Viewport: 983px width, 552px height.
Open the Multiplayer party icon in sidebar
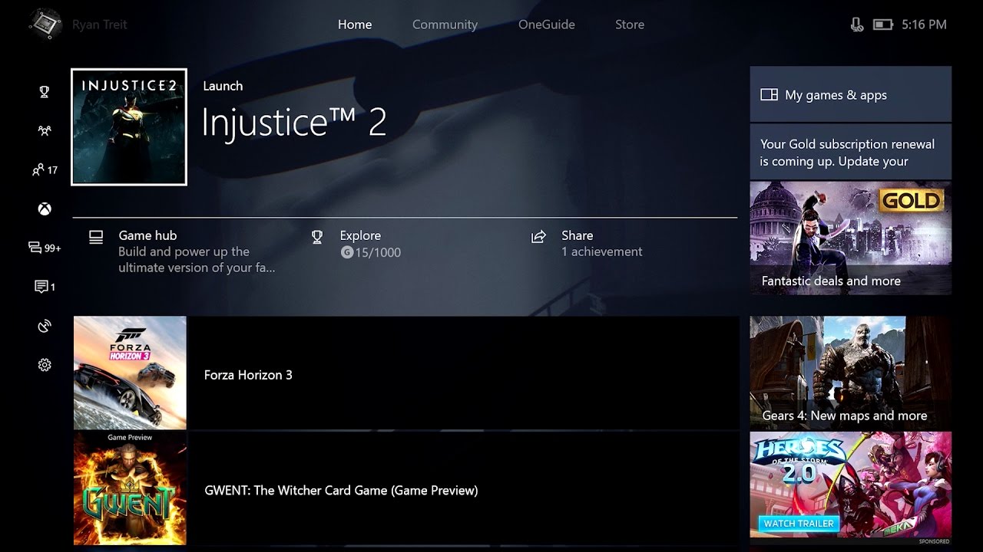pyautogui.click(x=45, y=131)
